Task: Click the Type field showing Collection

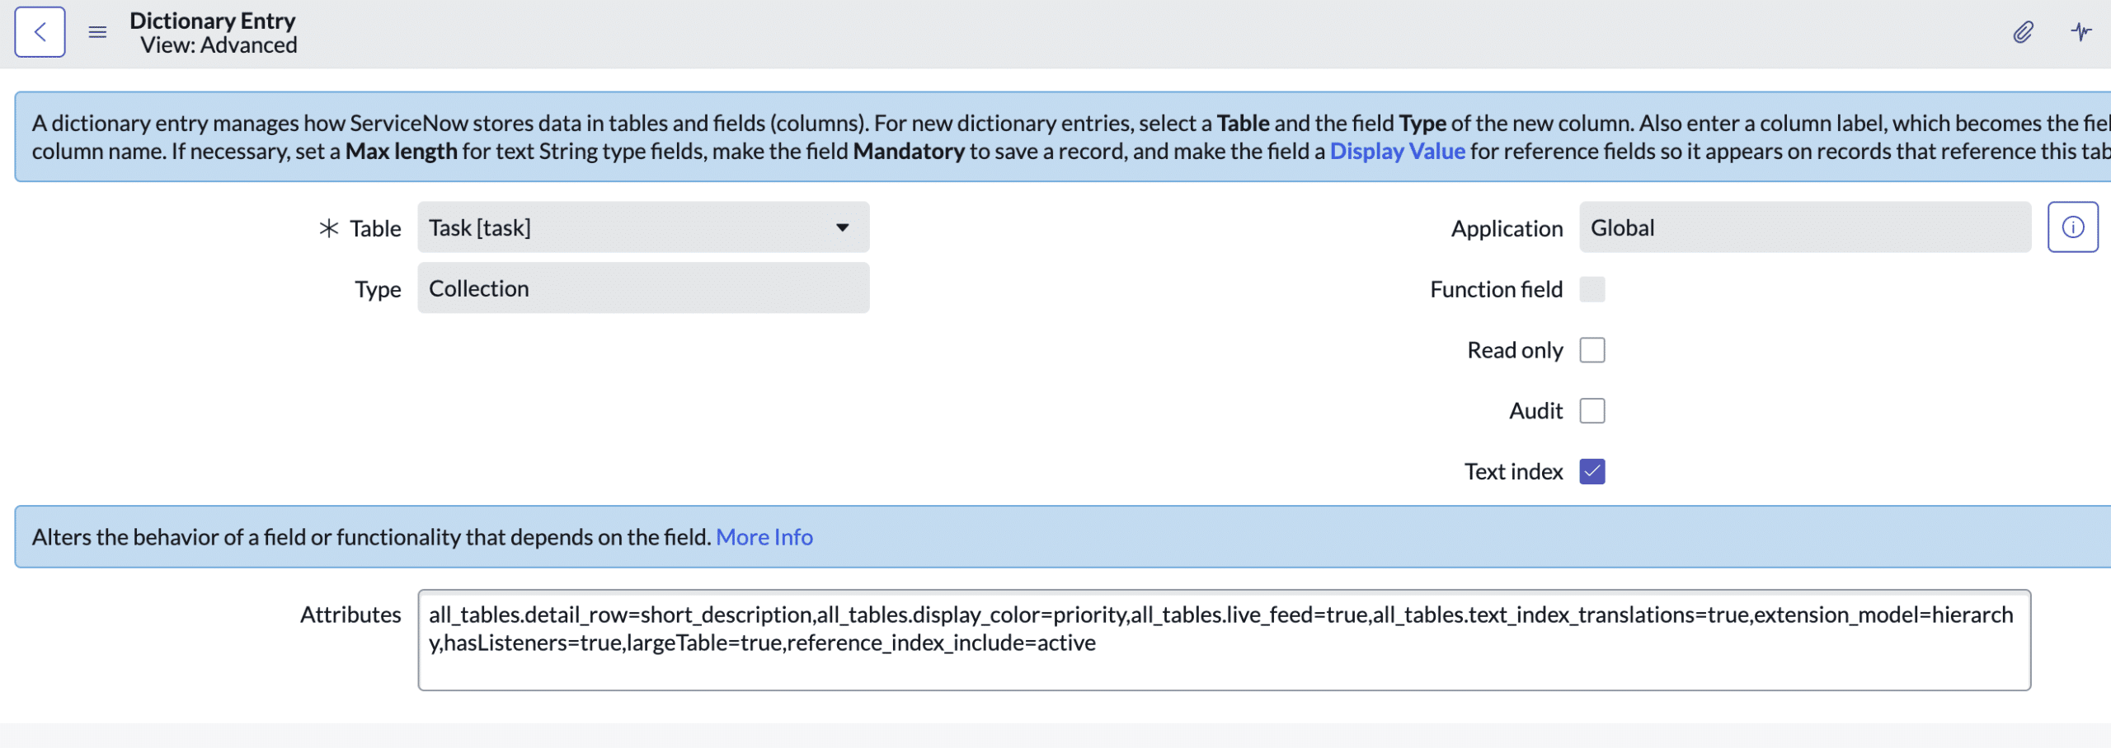Action: tap(643, 288)
